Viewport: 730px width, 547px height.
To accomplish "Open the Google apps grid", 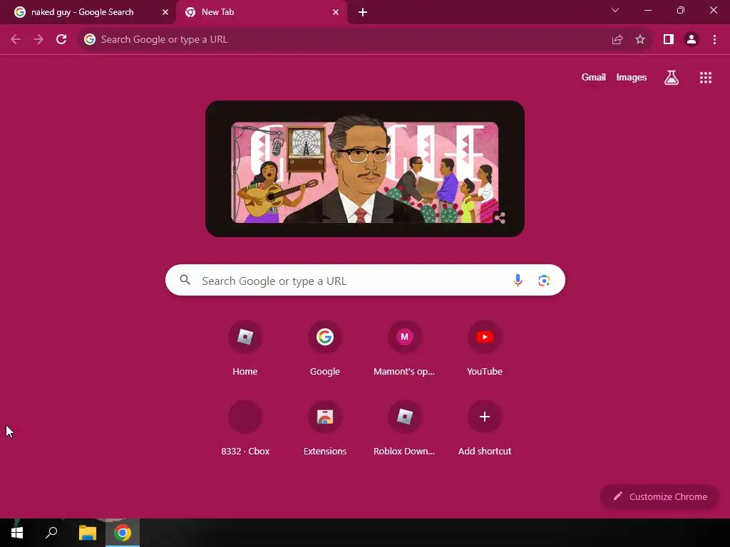I will 705,78.
